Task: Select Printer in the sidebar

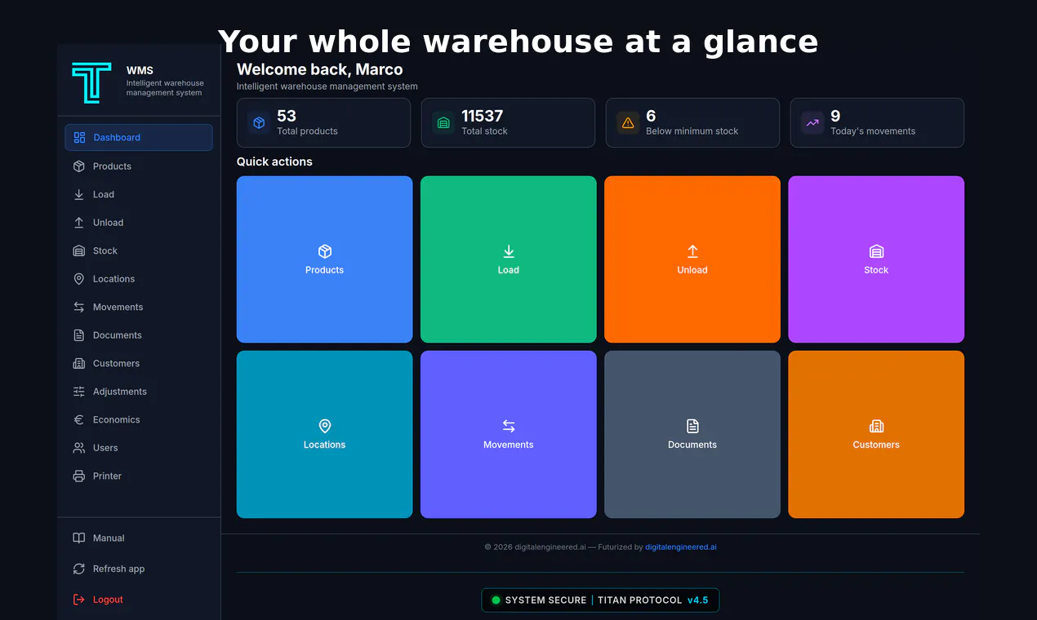Action: coord(139,476)
